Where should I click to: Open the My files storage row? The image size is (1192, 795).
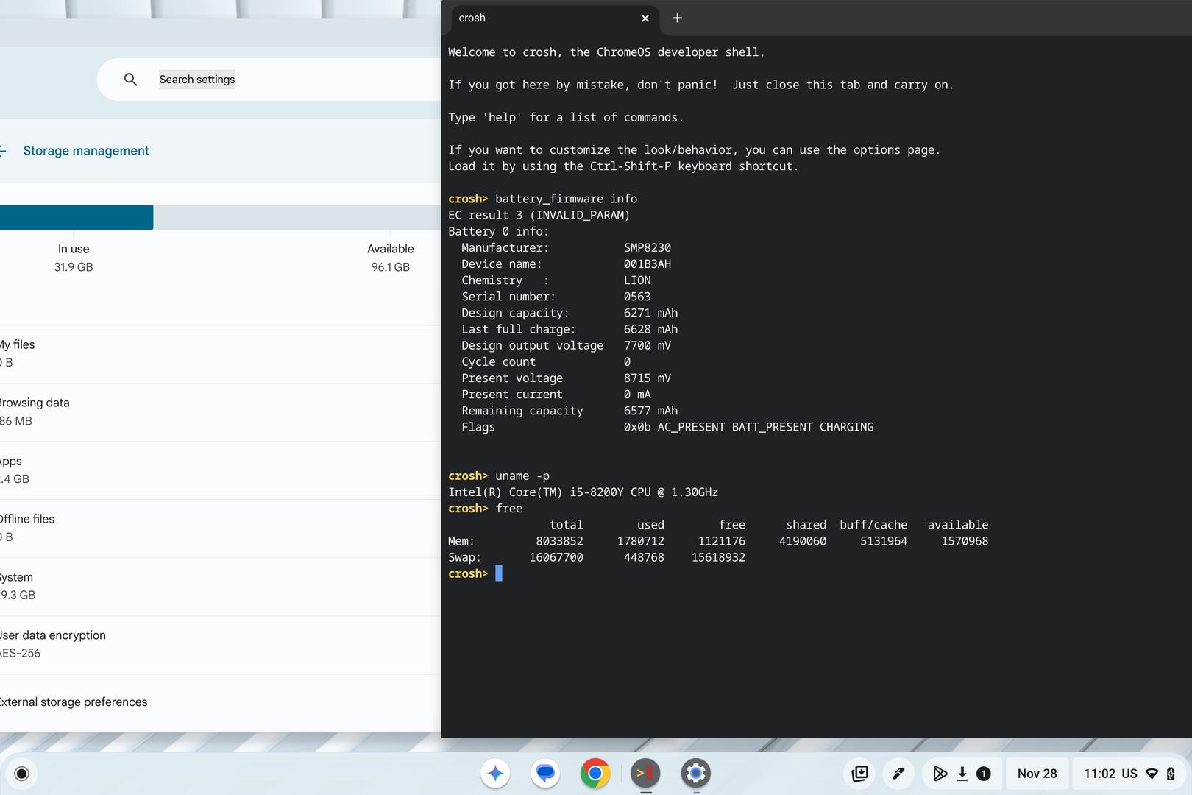220,354
